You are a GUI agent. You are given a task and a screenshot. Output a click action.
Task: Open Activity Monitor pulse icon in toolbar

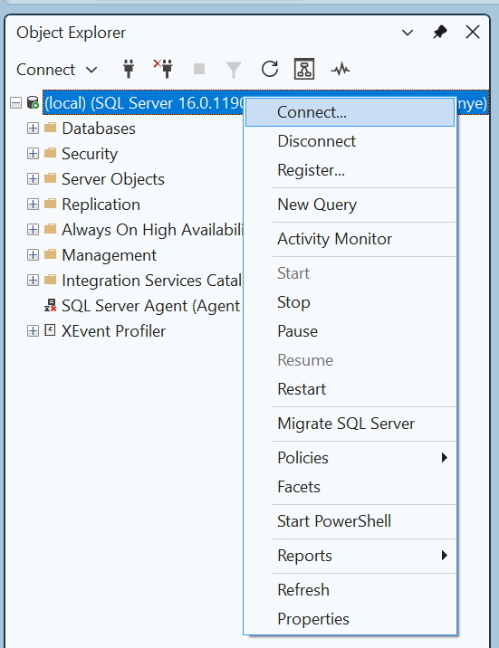coord(341,70)
